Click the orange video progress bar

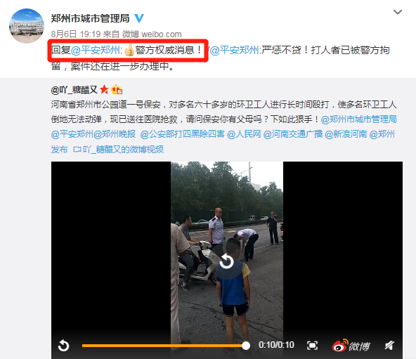164,346
